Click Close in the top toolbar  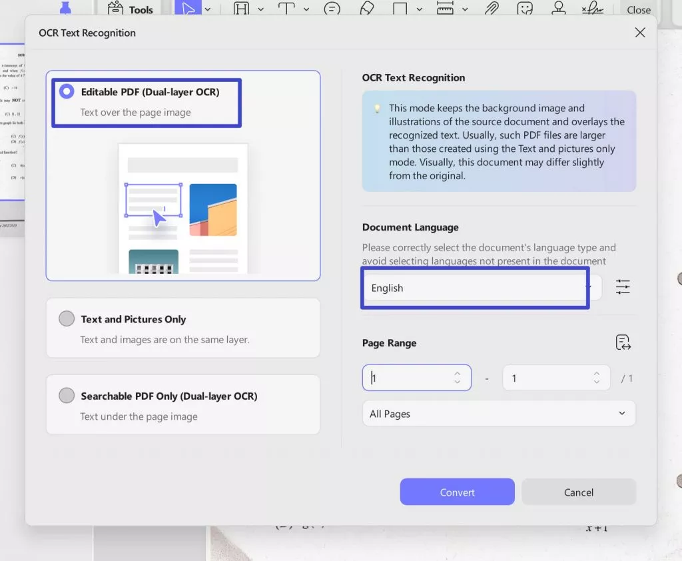(638, 9)
